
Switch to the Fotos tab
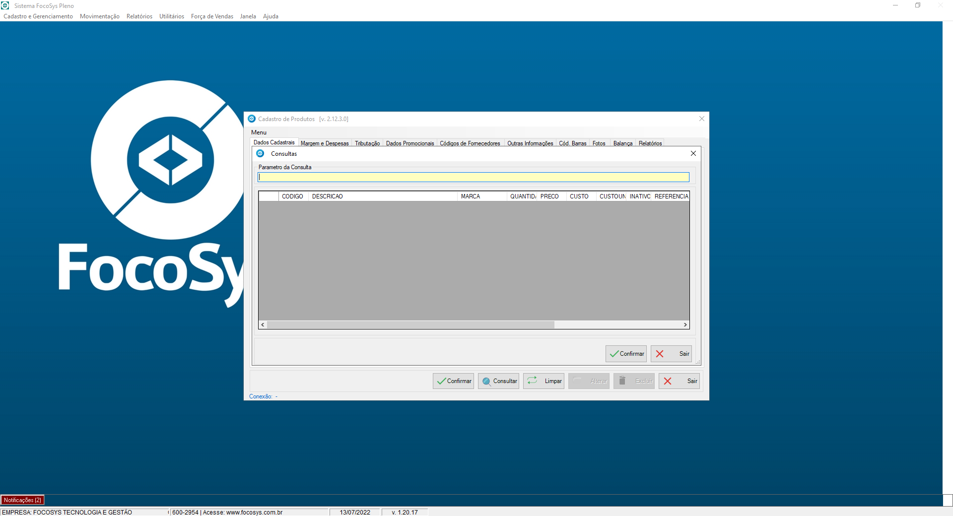[599, 143]
